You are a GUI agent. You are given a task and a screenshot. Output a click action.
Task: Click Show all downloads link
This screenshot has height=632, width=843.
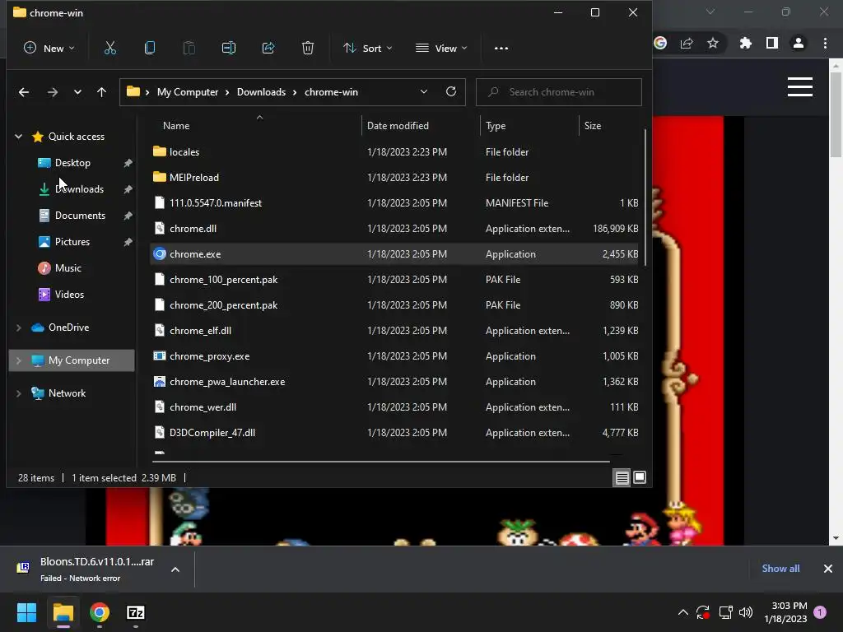point(780,569)
